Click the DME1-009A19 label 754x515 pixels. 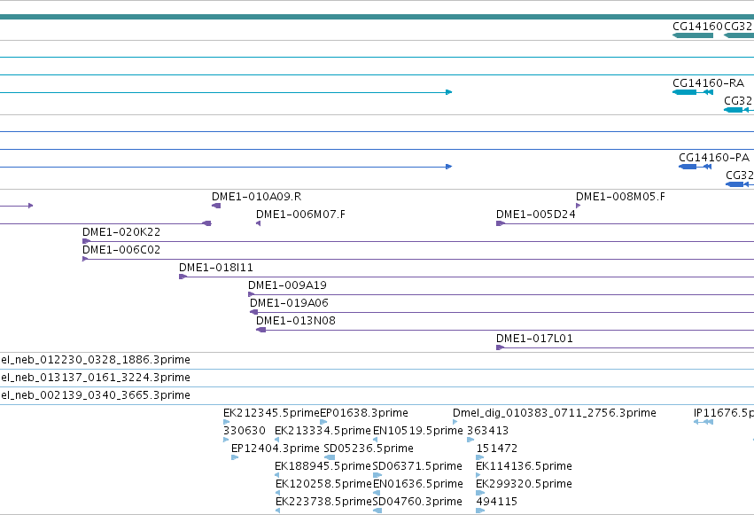tap(287, 285)
